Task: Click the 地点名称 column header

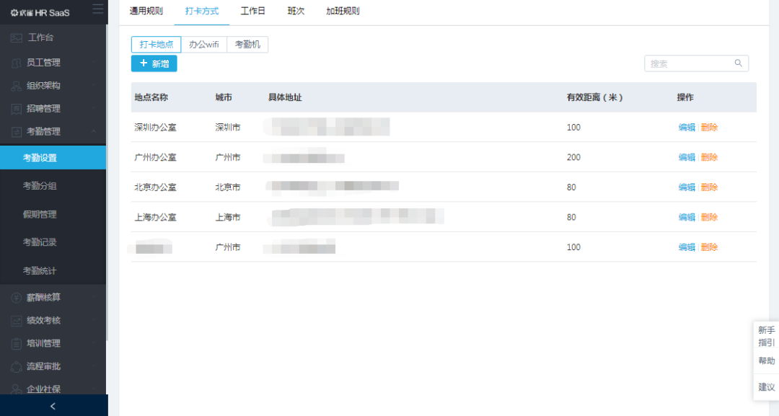Action: [151, 97]
